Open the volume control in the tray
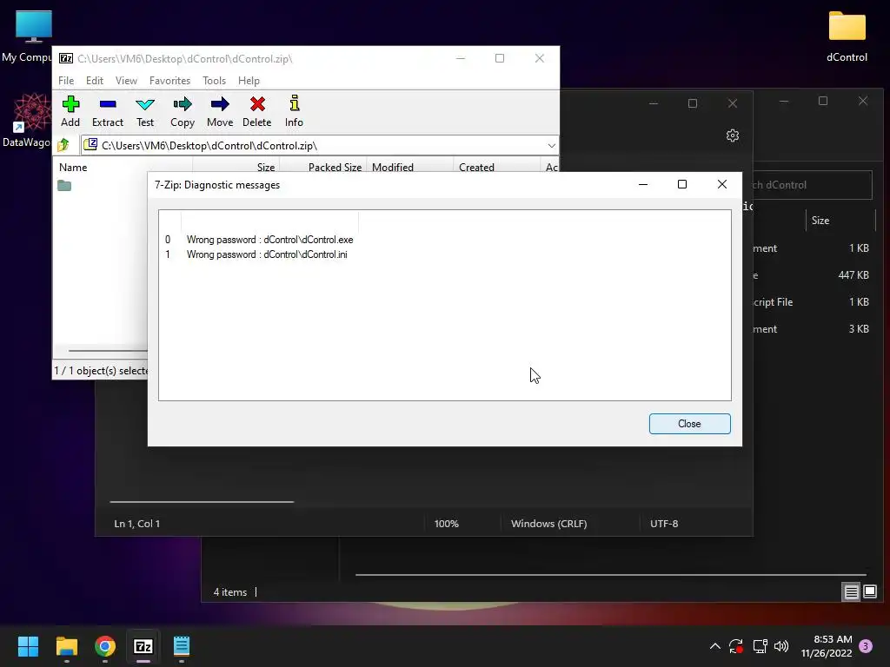Image resolution: width=890 pixels, height=667 pixels. [781, 646]
